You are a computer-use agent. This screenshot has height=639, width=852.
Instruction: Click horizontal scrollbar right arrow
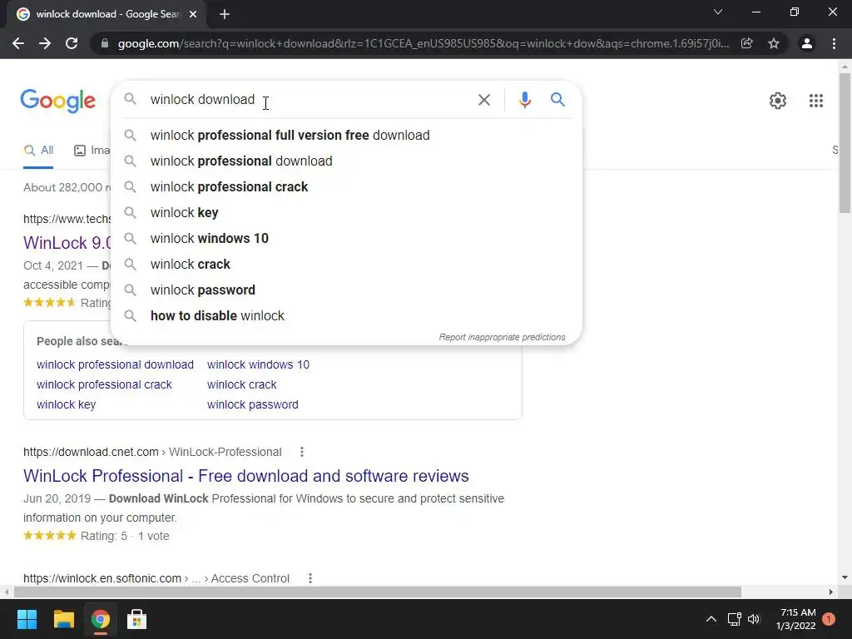pos(831,592)
